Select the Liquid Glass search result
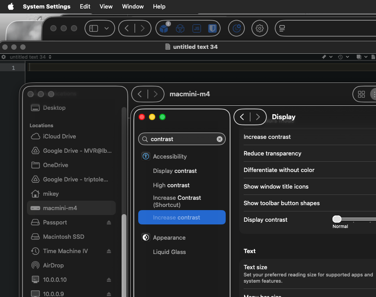The height and width of the screenshot is (297, 376). pyautogui.click(x=182, y=252)
